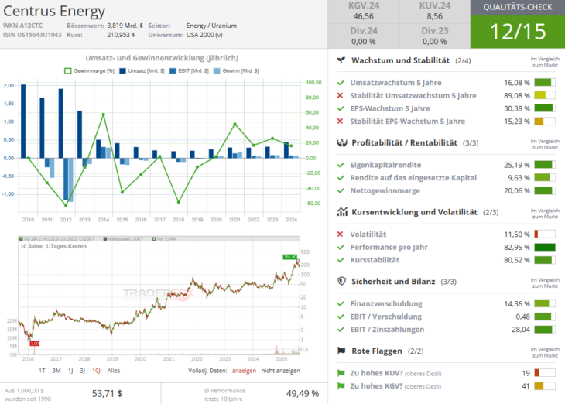The image size is (565, 404).
Task: Click the Finanzverschuldung label
Action: (x=386, y=304)
